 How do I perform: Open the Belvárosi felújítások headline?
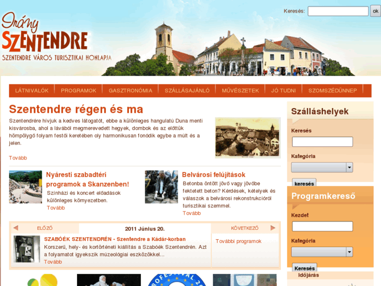214,175
